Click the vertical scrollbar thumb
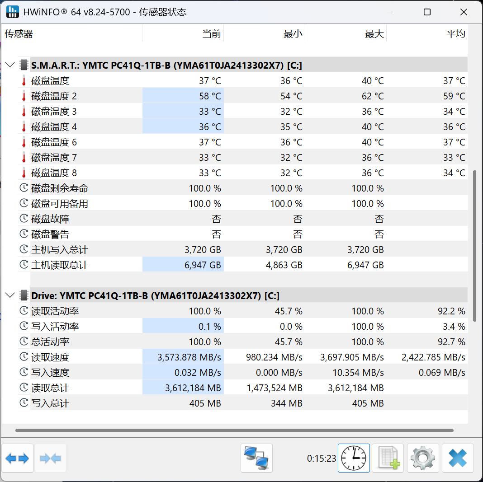 pyautogui.click(x=475, y=246)
